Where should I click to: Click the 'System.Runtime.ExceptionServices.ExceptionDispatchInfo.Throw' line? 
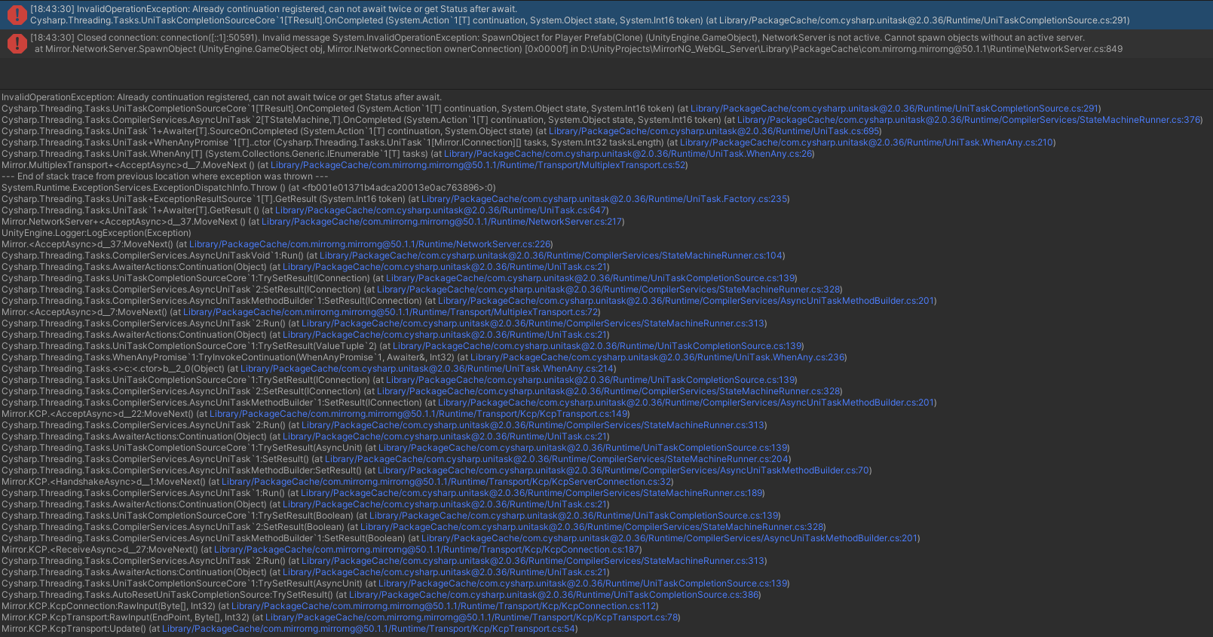point(249,188)
